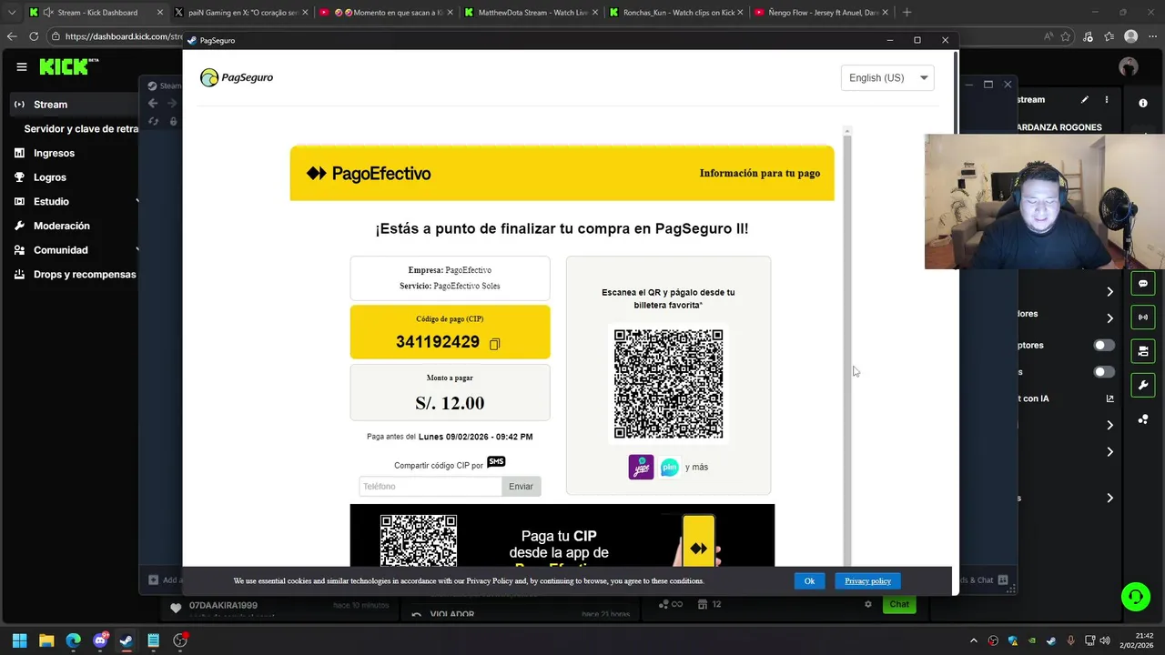Screen dimensions: 1165x655
Task: Click 'Información para tu pago' text
Action: click(760, 173)
